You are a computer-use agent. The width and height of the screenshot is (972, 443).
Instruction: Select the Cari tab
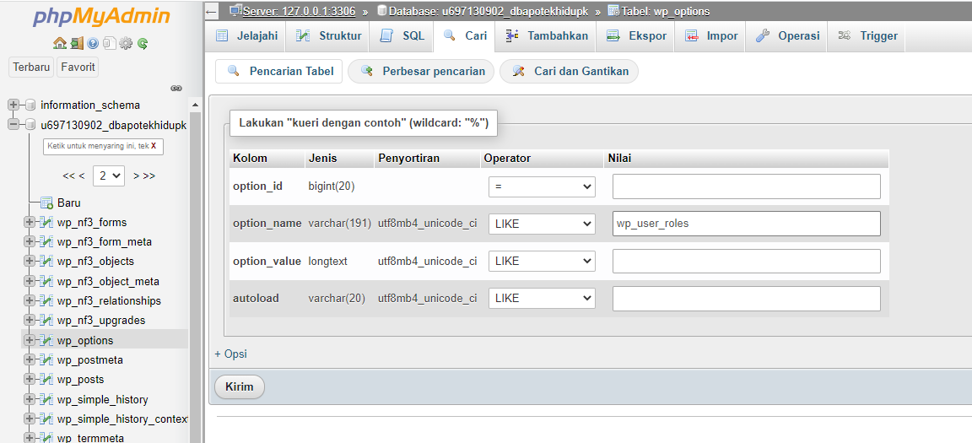click(x=465, y=36)
